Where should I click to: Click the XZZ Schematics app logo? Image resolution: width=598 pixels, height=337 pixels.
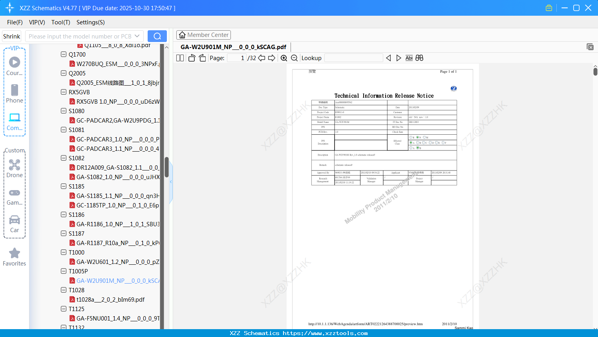10,8
